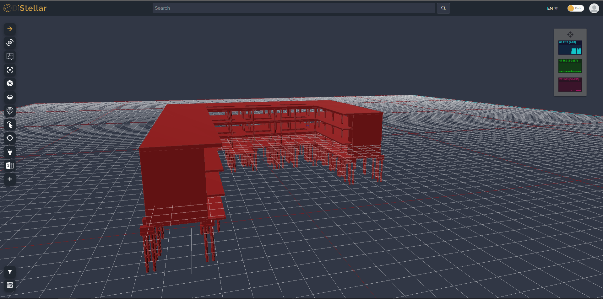
Task: Open the bottom data table panel
Action: pos(10,285)
